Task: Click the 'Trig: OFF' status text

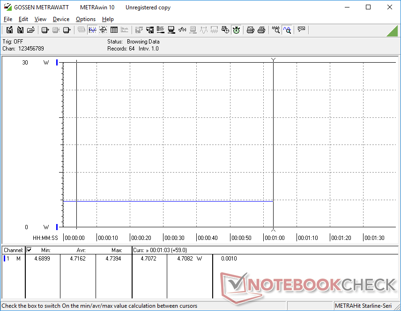Action: click(13, 41)
